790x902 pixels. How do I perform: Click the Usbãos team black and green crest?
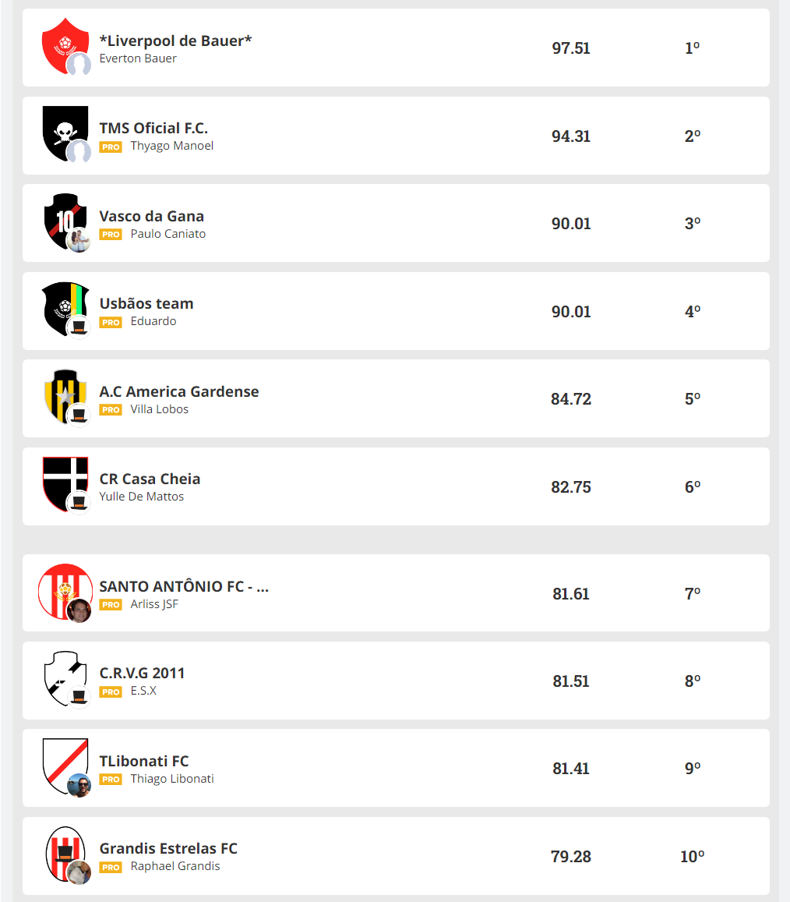[x=61, y=305]
